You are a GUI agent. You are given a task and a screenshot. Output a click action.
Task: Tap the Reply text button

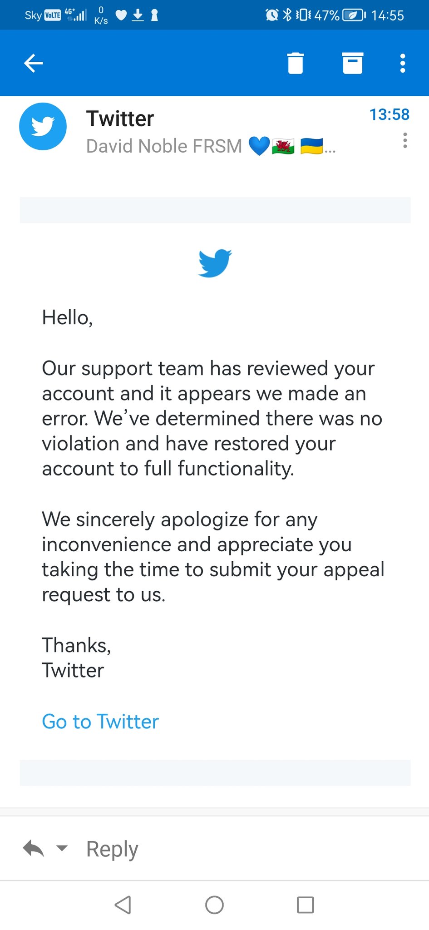(112, 849)
